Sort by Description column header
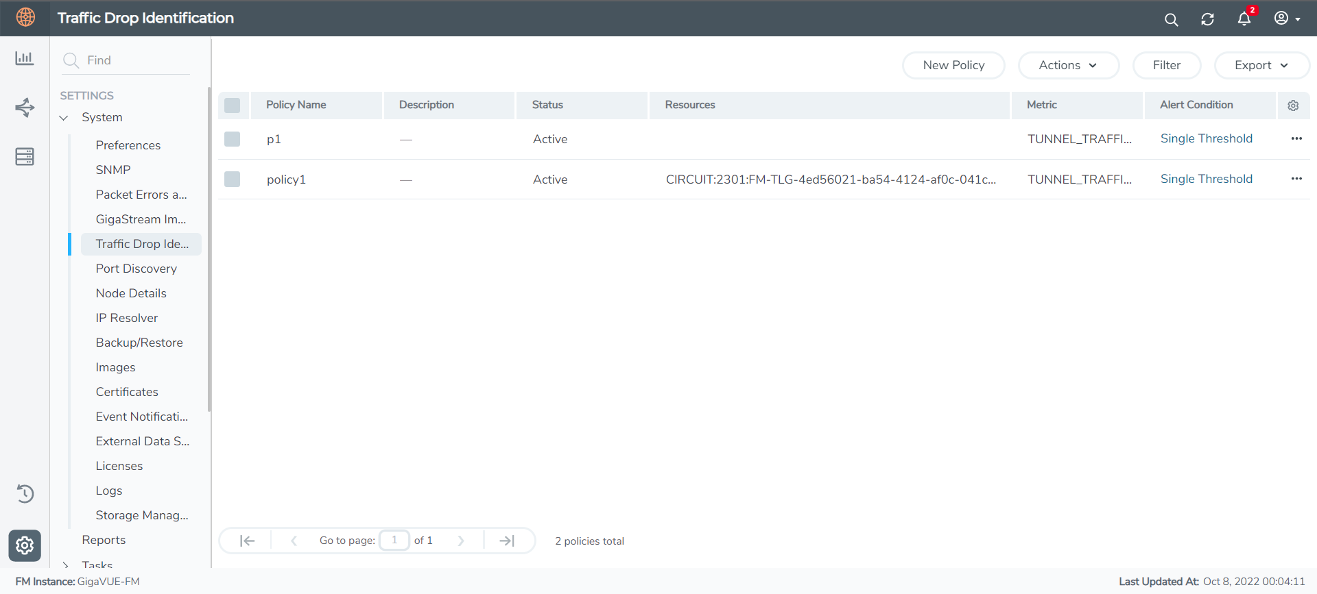Screen dimensions: 1317x594 coord(449,105)
